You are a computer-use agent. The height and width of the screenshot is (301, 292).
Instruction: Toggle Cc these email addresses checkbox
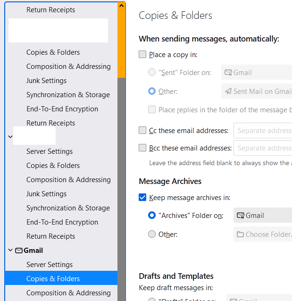pyautogui.click(x=142, y=130)
